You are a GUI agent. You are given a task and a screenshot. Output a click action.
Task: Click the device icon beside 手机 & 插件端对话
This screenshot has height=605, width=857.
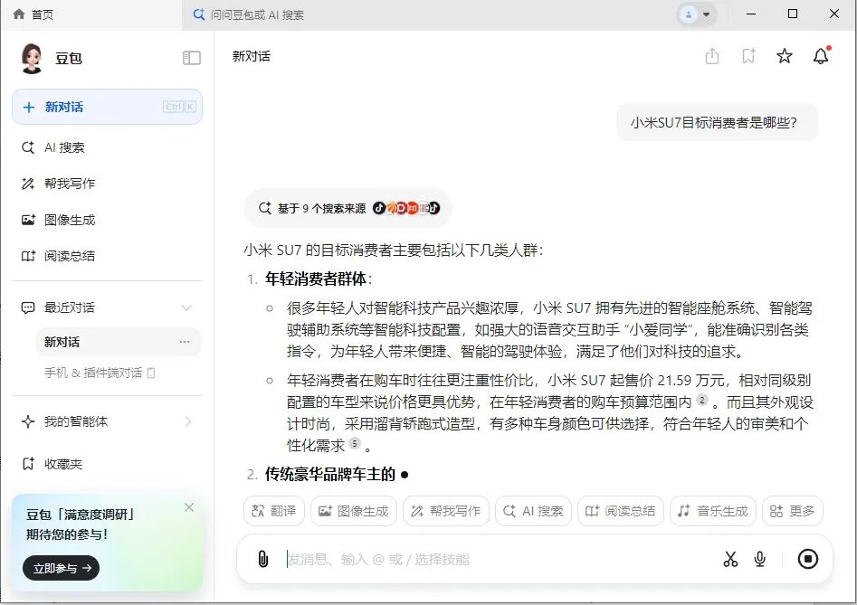(x=151, y=373)
